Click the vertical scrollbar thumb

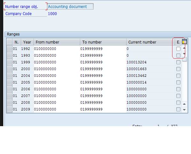click(x=185, y=60)
